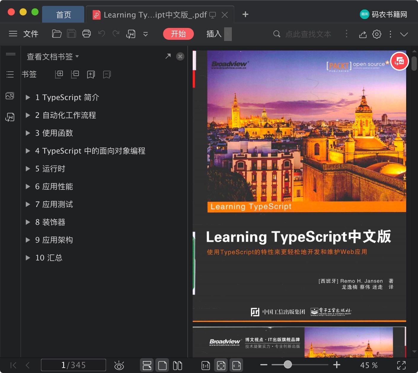Switch to the 首页 tab
This screenshot has height=373, width=418.
(x=63, y=15)
